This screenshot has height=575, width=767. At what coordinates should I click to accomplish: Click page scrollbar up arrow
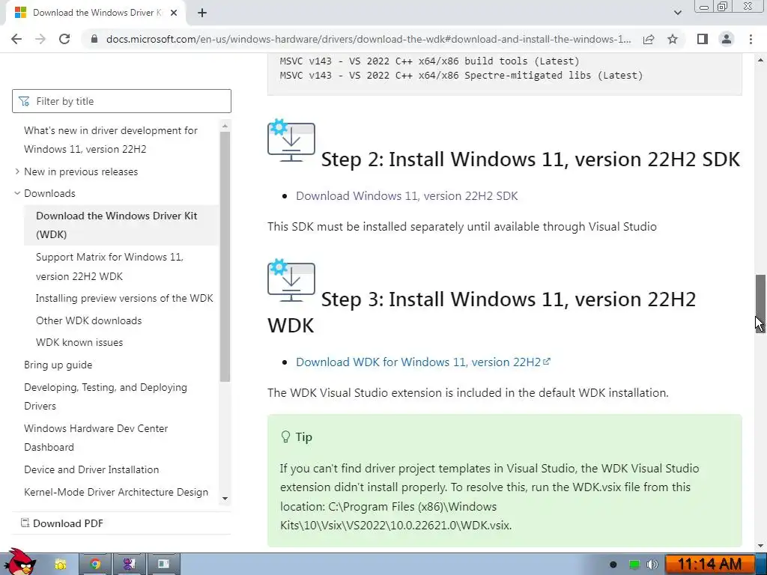click(x=760, y=60)
